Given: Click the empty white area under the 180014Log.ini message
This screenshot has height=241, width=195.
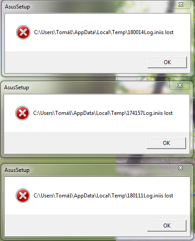Looking at the screenshot, I should pyautogui.click(x=98, y=45).
